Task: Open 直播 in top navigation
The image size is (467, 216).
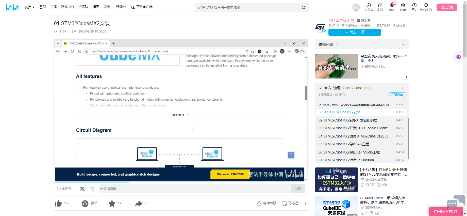Action: pyautogui.click(x=54, y=7)
